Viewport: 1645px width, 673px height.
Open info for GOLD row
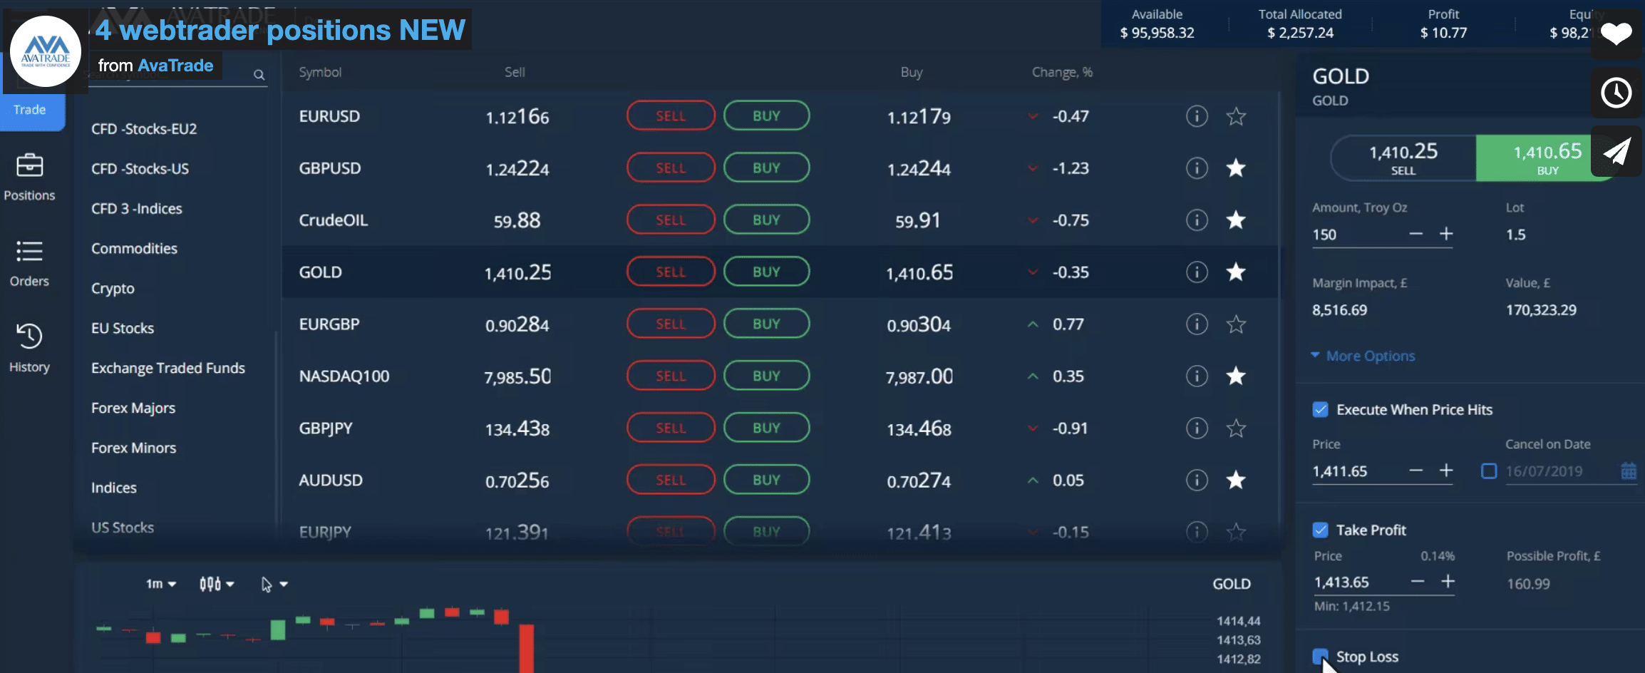tap(1197, 272)
